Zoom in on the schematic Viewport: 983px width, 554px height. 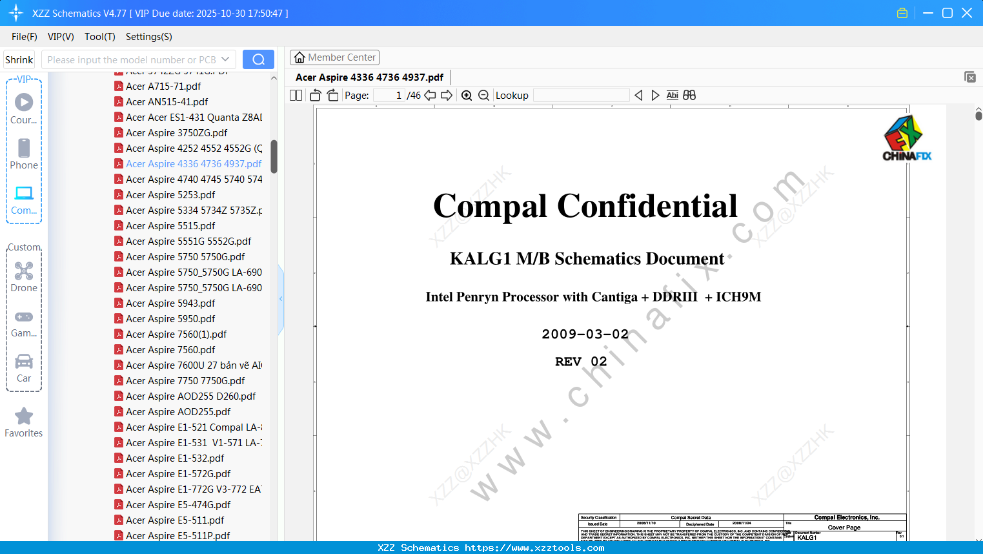pos(467,96)
